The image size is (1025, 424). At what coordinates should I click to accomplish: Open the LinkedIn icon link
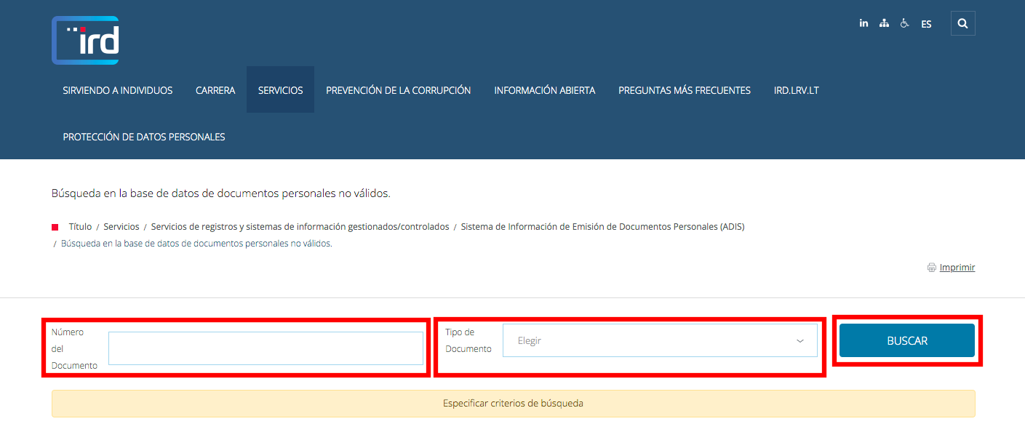coord(864,23)
